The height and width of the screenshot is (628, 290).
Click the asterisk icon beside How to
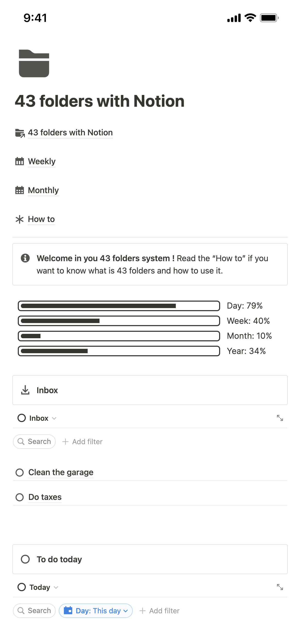click(x=20, y=219)
